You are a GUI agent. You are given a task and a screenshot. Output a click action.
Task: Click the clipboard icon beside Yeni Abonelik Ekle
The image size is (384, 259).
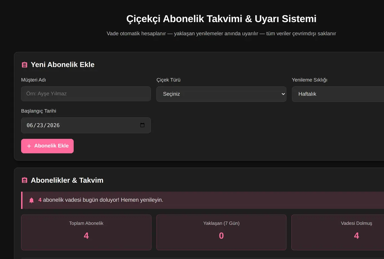click(x=24, y=65)
